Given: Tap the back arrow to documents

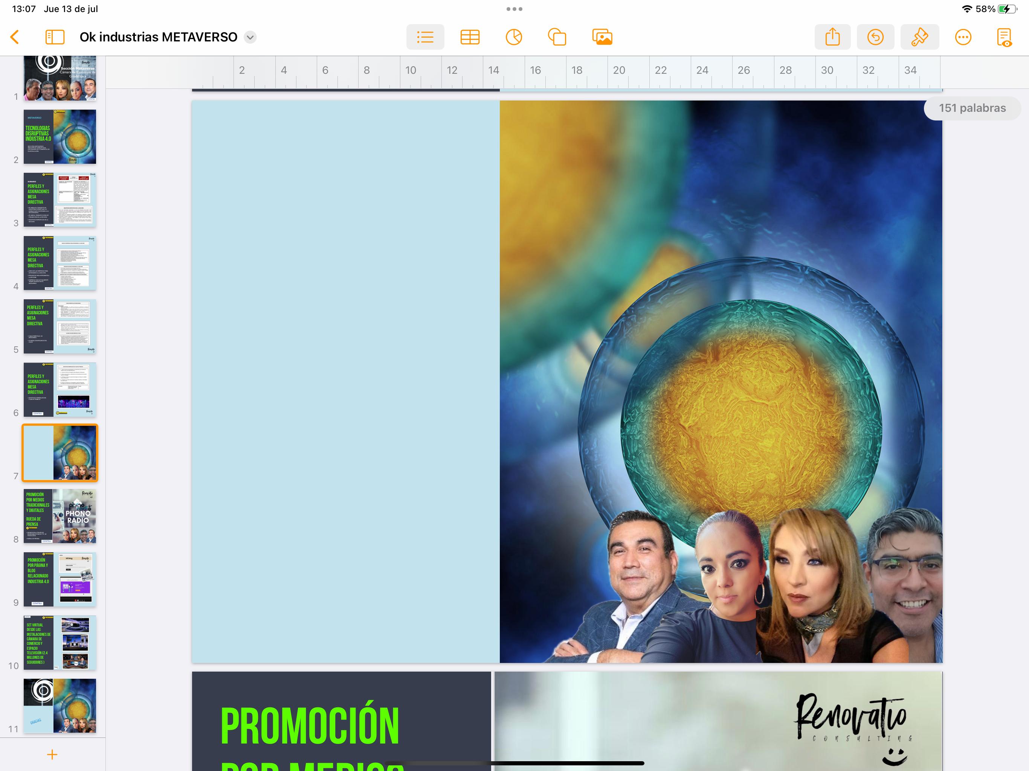Looking at the screenshot, I should pyautogui.click(x=15, y=37).
